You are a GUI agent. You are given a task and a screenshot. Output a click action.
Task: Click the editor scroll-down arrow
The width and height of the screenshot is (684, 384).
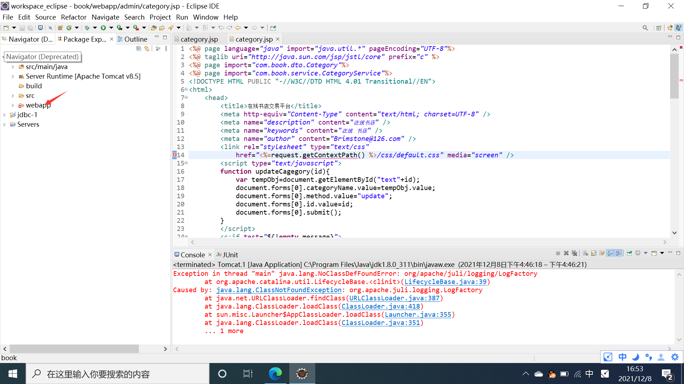tap(674, 233)
